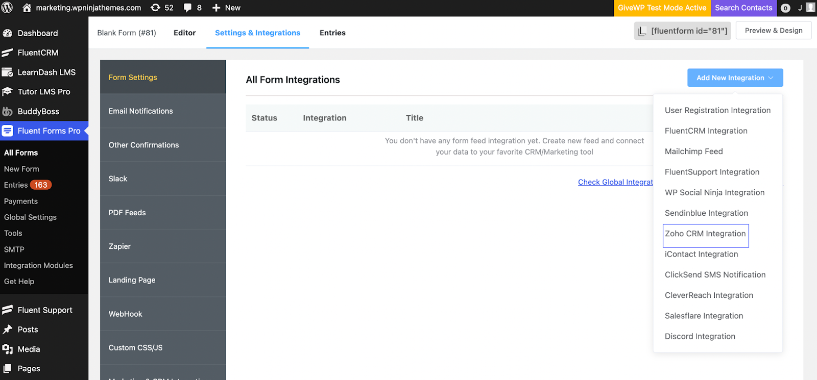Open Email Notifications settings
Image resolution: width=817 pixels, height=380 pixels.
(x=163, y=111)
